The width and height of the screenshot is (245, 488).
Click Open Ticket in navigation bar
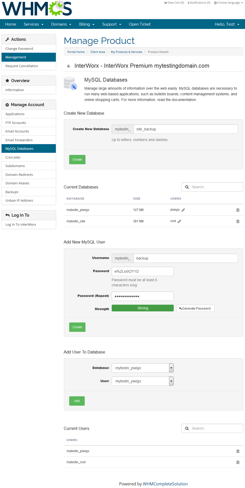[x=140, y=24]
